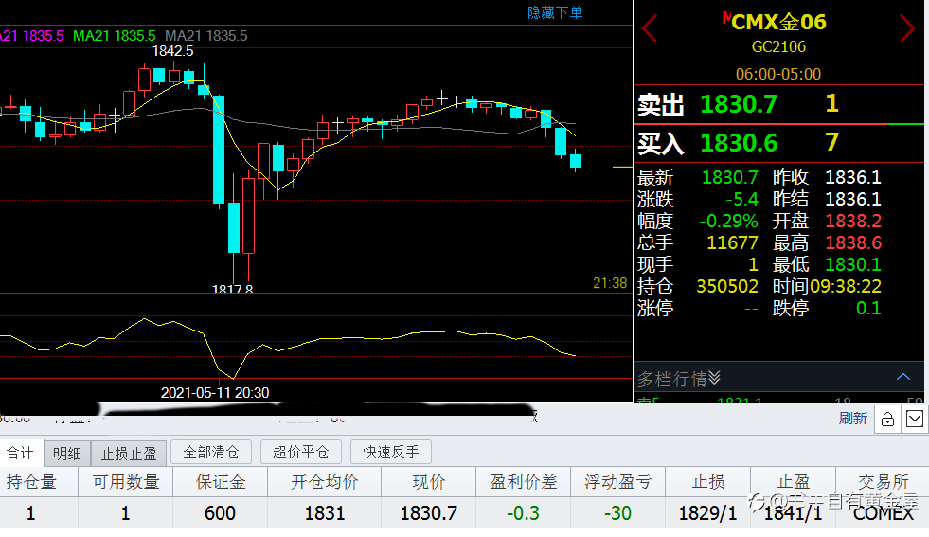Viewport: 929px width, 537px height.
Task: Click the lock icon beside 刷新
Action: 887,419
